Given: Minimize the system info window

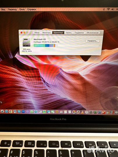Looking at the screenshot, I should (x=24, y=33).
